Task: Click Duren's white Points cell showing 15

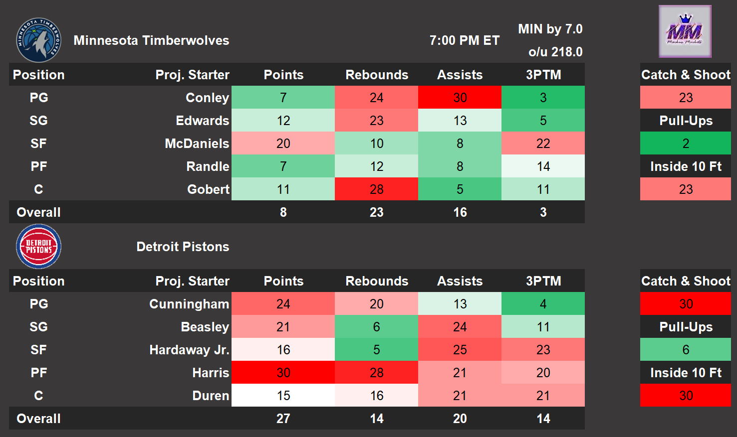Action: (283, 396)
